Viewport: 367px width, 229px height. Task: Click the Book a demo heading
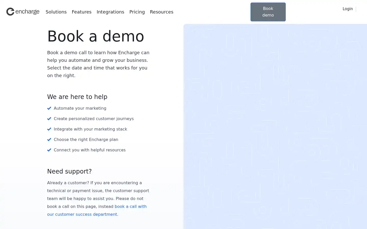[96, 36]
